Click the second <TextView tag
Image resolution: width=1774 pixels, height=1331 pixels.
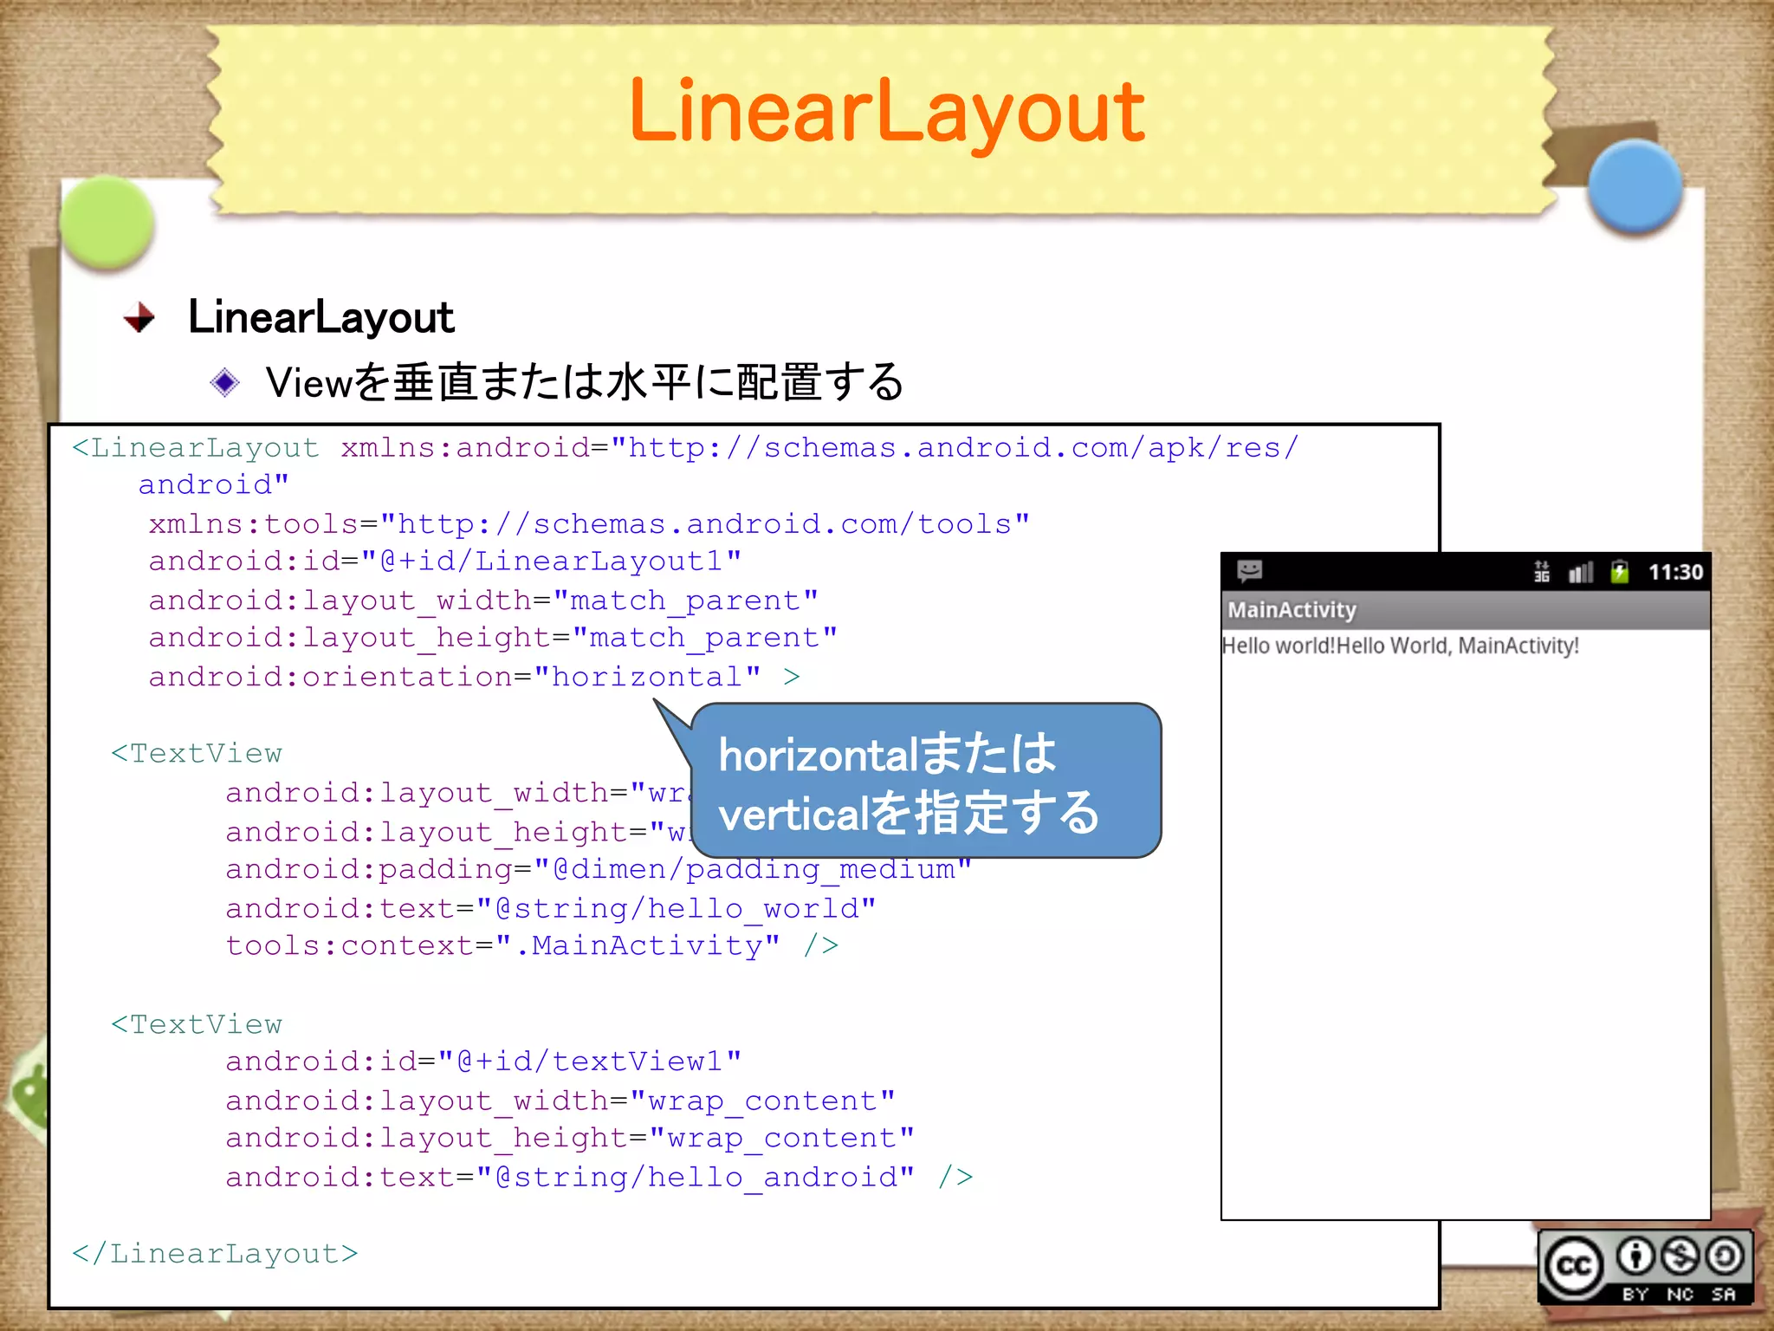(x=197, y=1024)
